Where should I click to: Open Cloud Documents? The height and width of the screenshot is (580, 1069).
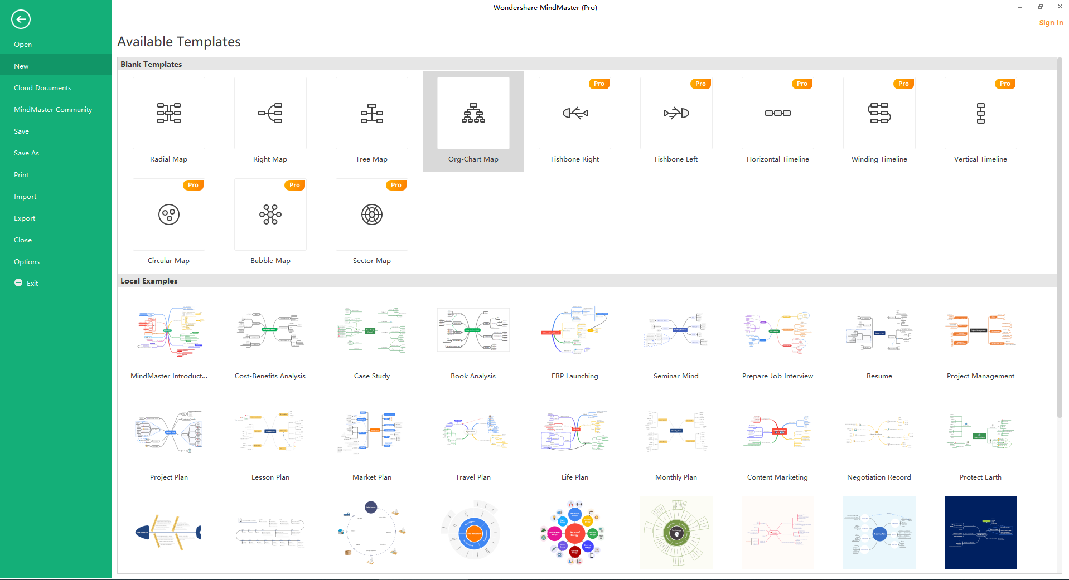tap(56, 88)
